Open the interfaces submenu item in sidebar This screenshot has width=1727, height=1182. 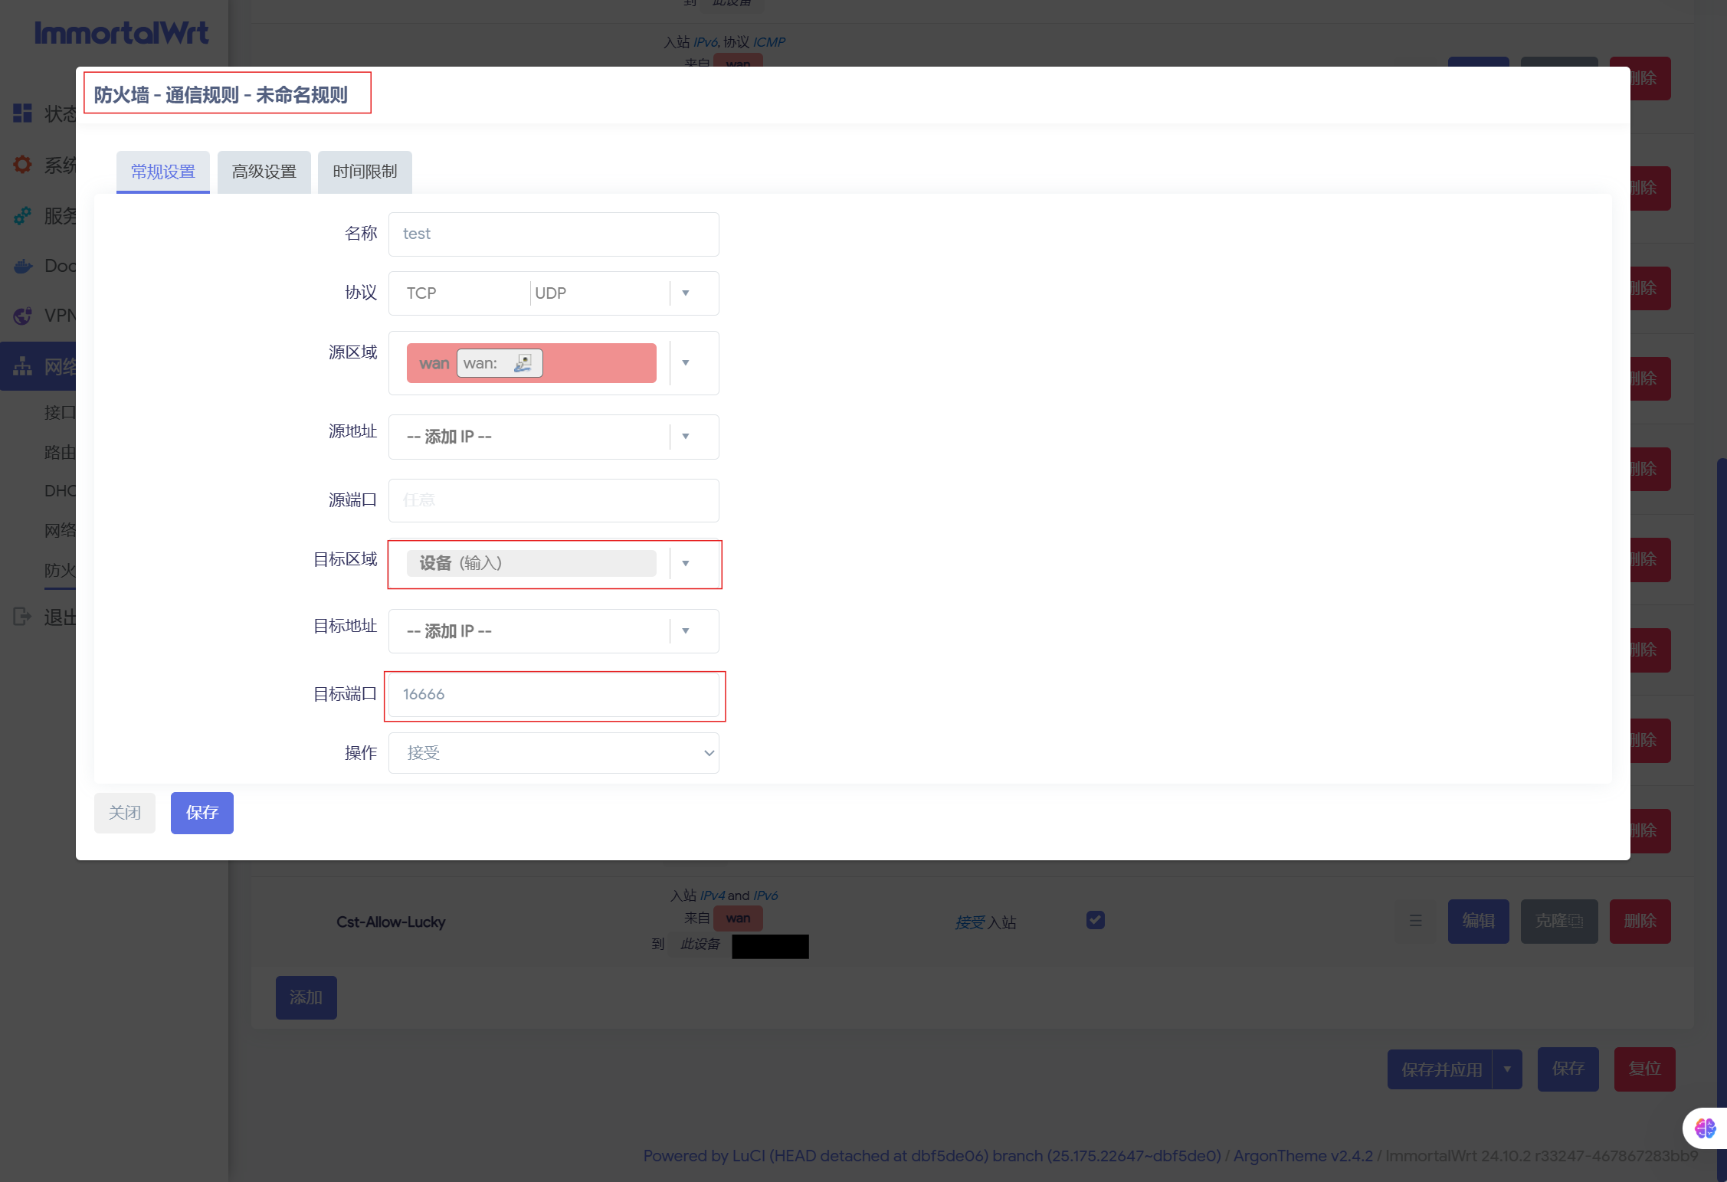[x=60, y=412]
